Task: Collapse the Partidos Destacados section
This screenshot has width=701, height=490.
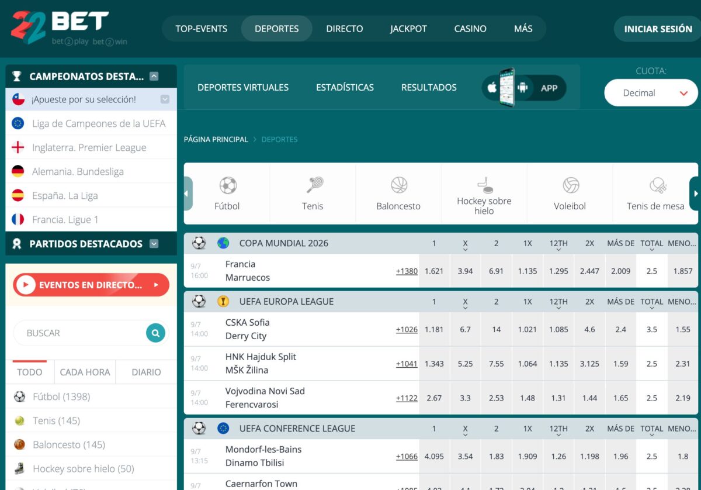Action: pyautogui.click(x=154, y=244)
